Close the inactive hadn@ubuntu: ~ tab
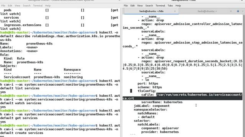 tap(230, 11)
